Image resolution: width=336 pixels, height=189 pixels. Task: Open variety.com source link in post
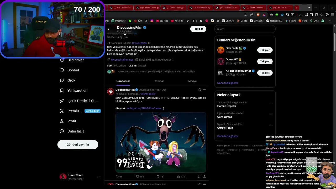coord(145,108)
